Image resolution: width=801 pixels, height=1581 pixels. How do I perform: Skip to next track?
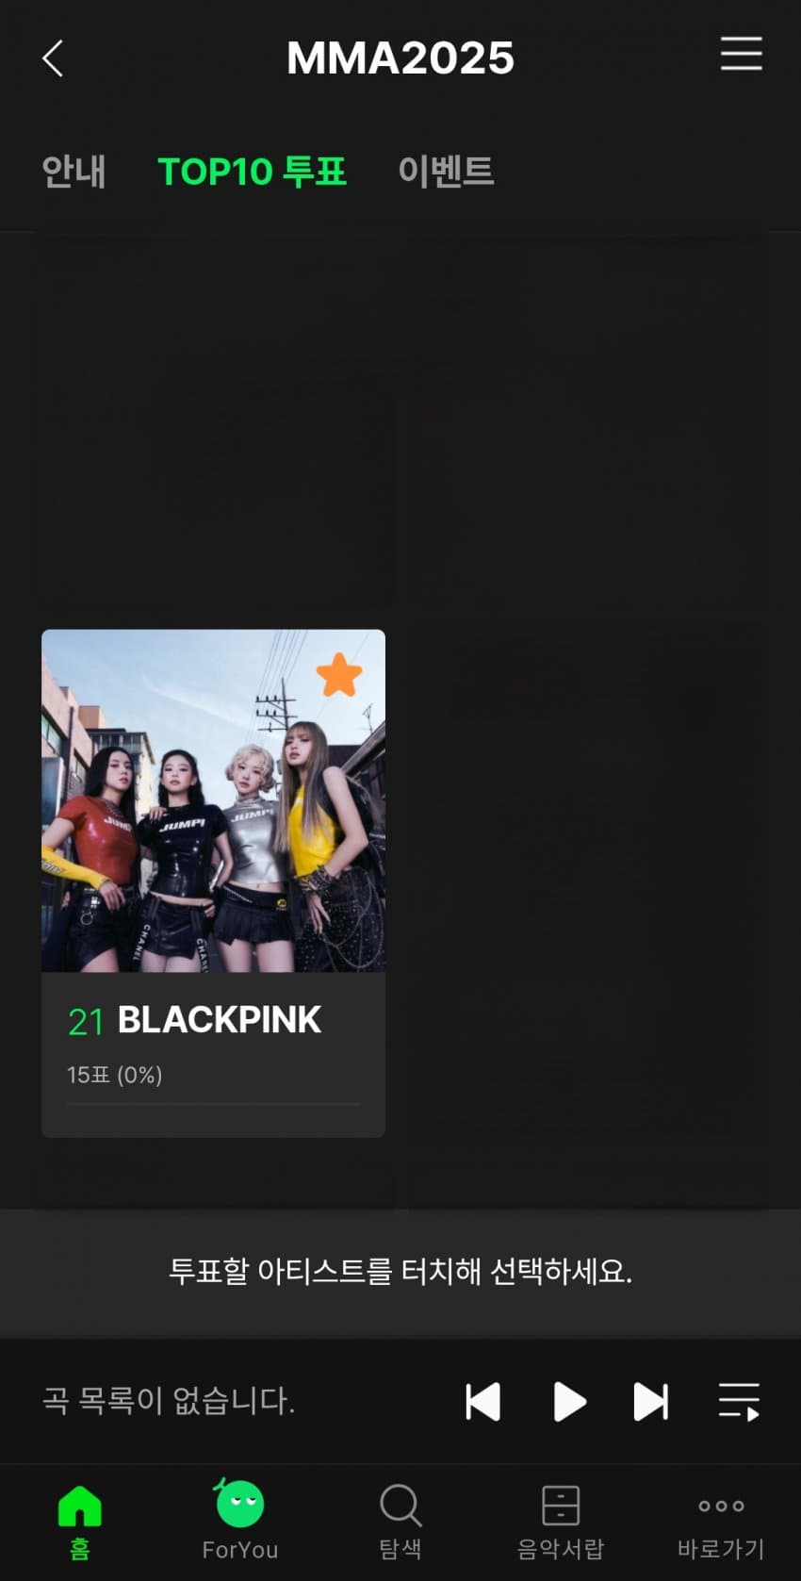tap(651, 1402)
